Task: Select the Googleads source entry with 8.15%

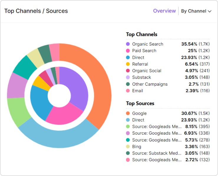Action: [157, 127]
